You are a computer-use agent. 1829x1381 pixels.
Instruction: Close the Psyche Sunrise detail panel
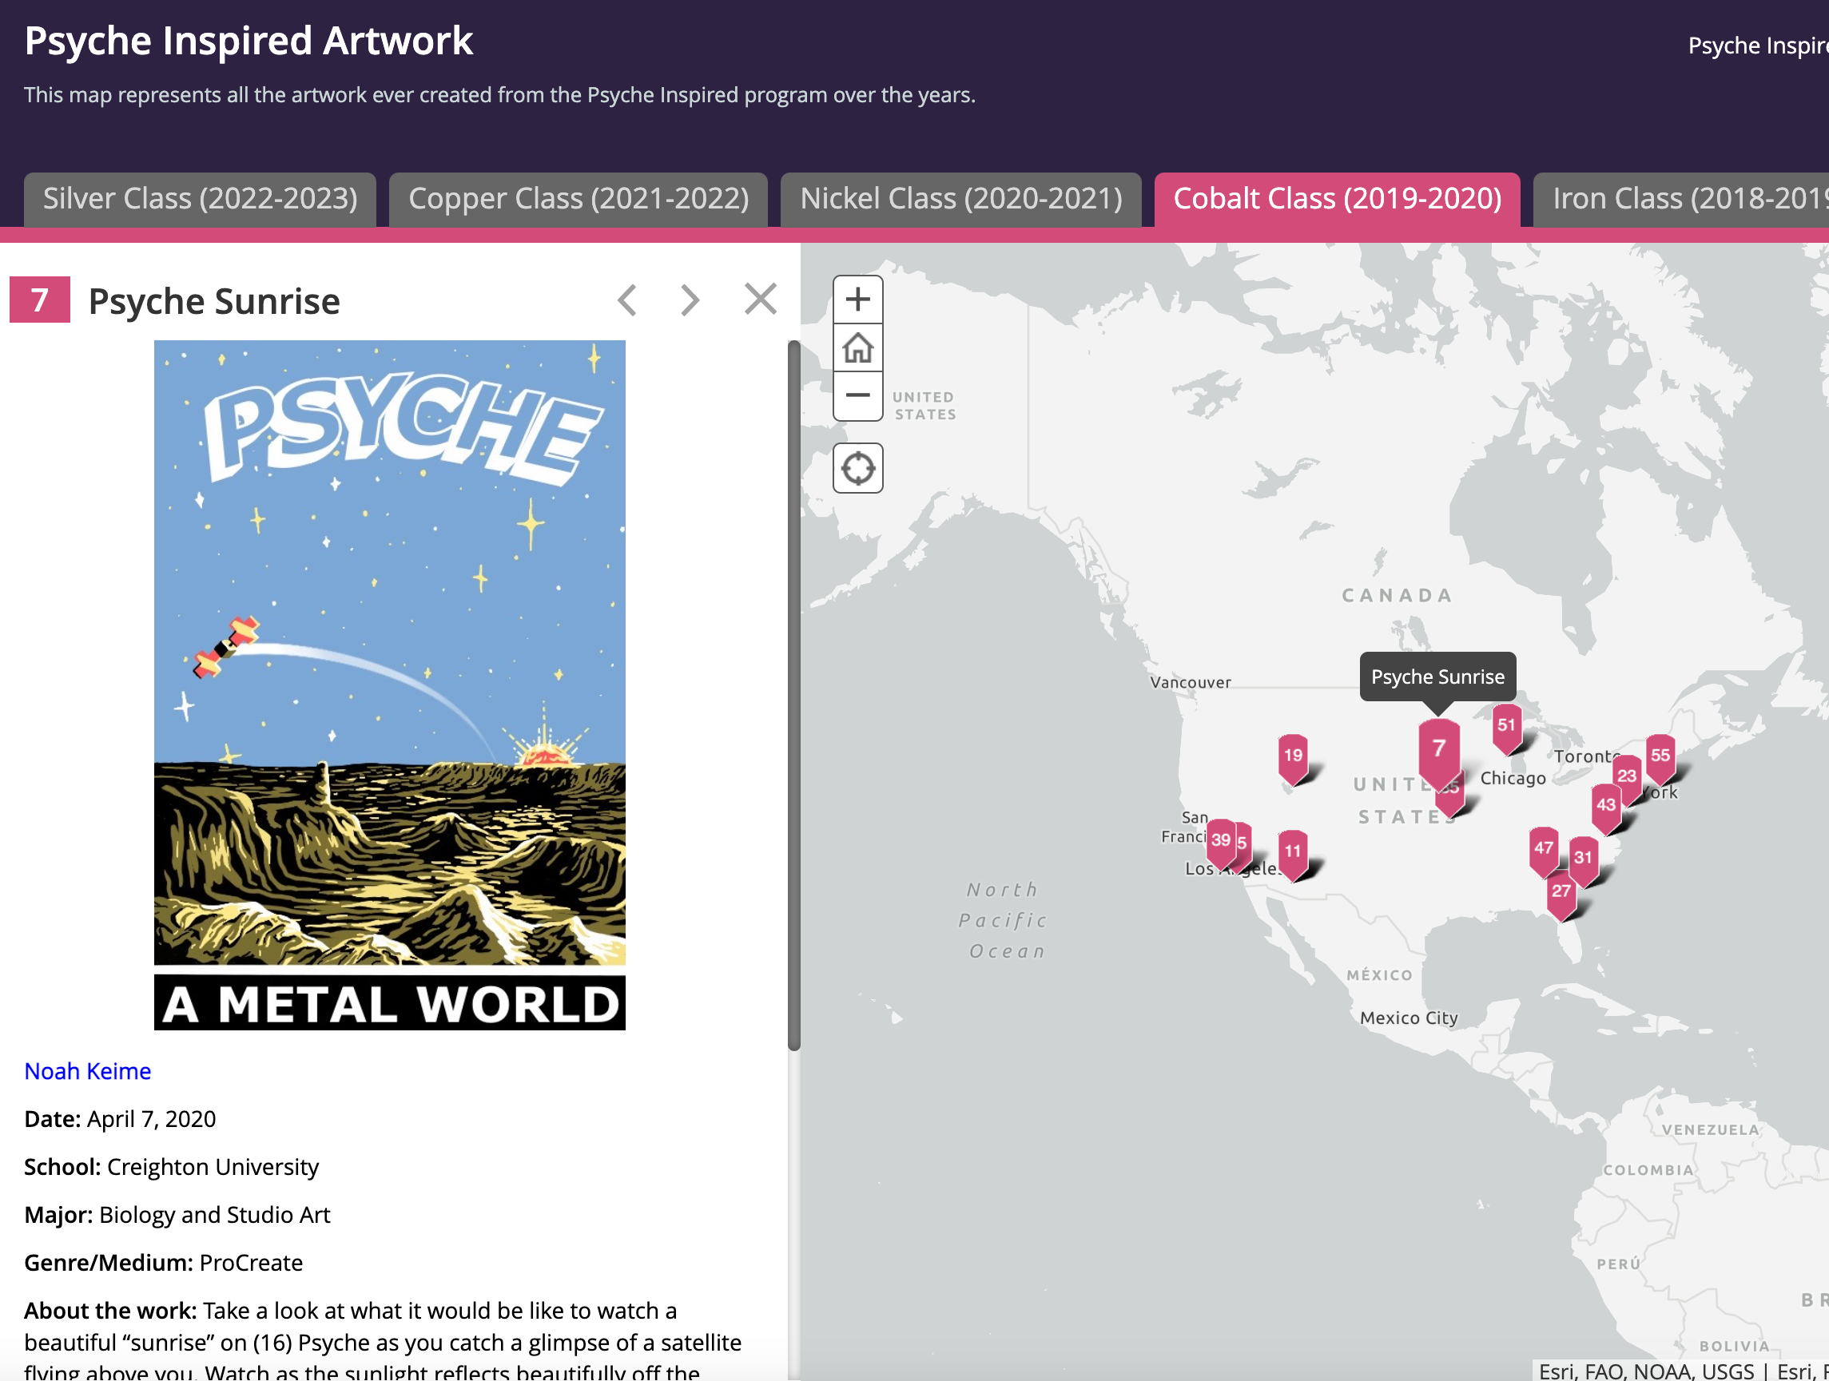tap(760, 300)
